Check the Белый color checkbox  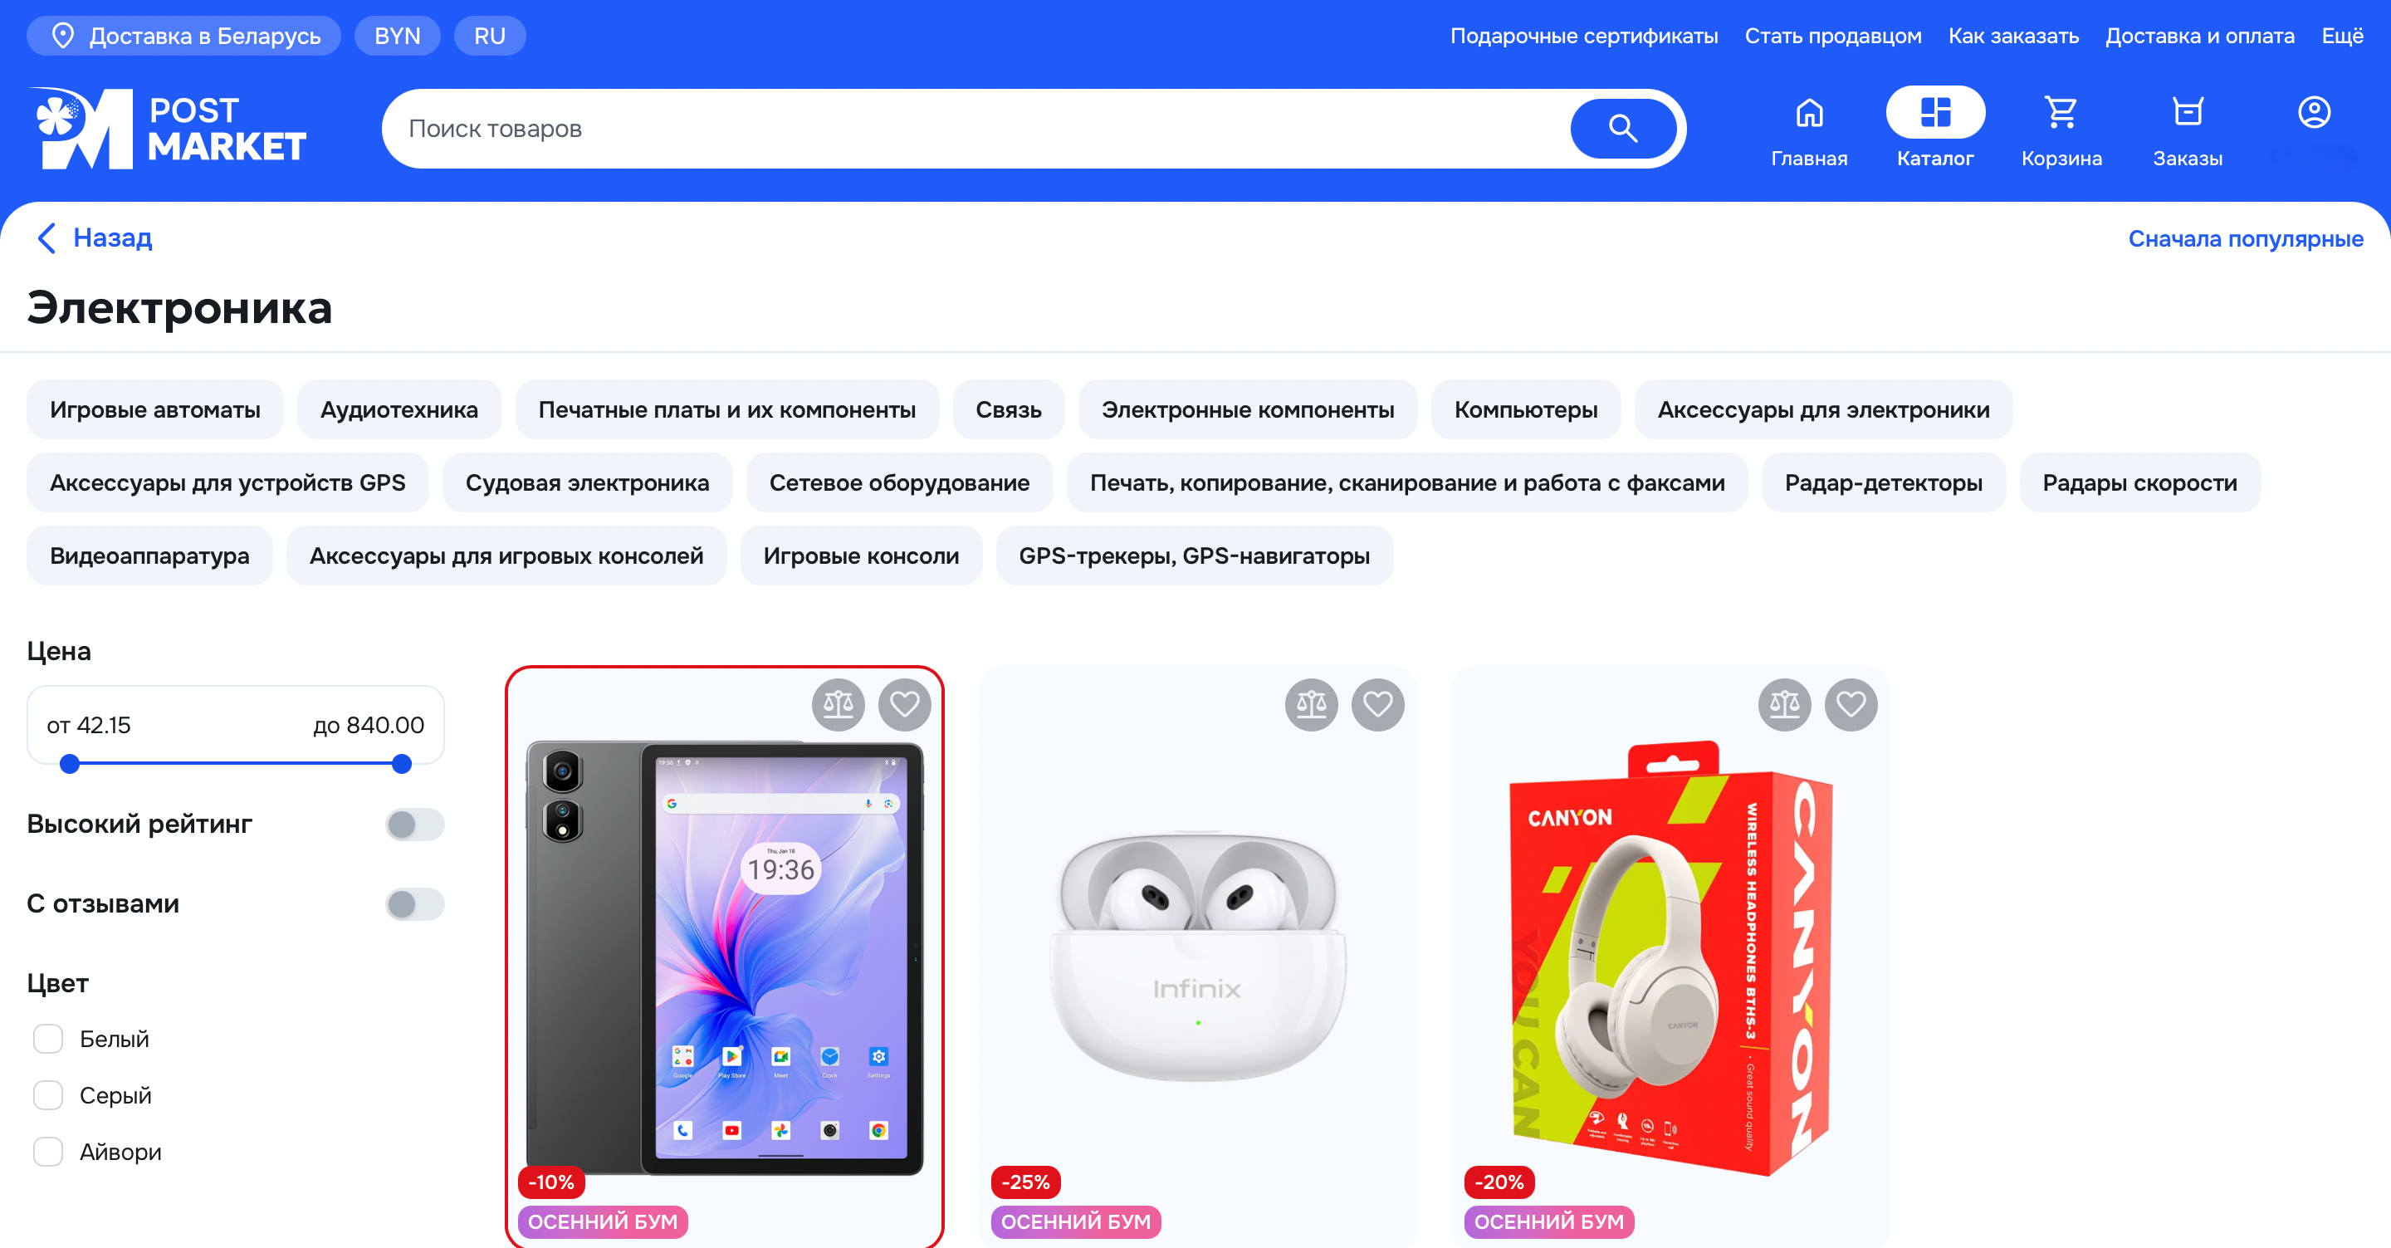point(48,1038)
